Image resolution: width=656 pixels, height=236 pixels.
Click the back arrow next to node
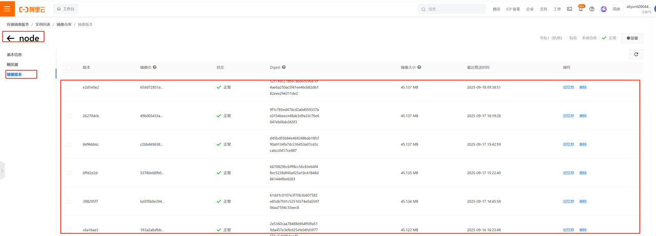(x=10, y=38)
